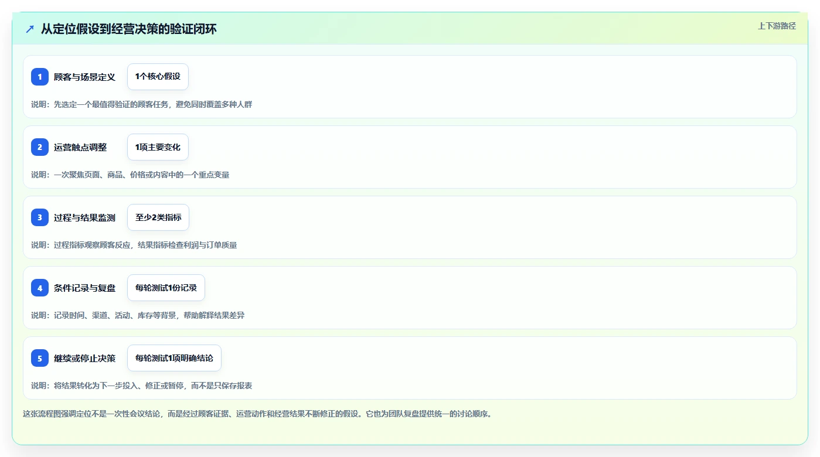This screenshot has width=820, height=457.
Task: Click the step name 条件记录与复盘
Action: (84, 288)
